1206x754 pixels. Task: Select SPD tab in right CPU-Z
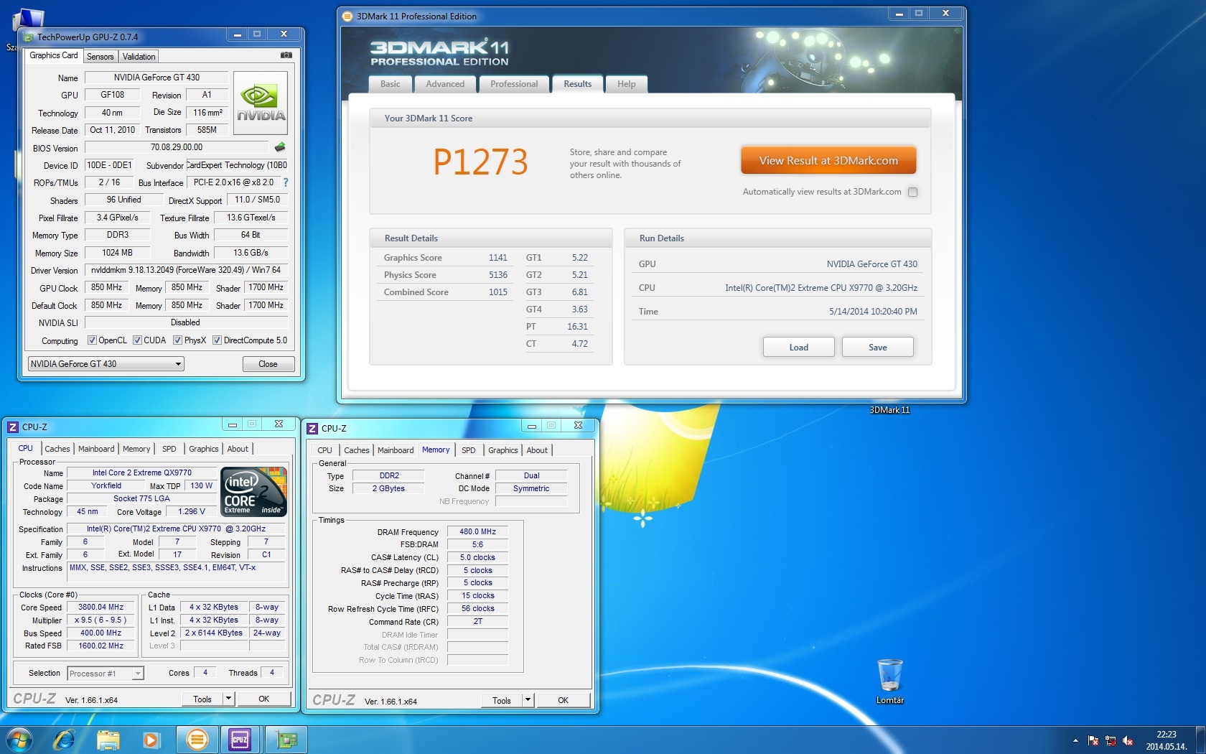point(469,450)
